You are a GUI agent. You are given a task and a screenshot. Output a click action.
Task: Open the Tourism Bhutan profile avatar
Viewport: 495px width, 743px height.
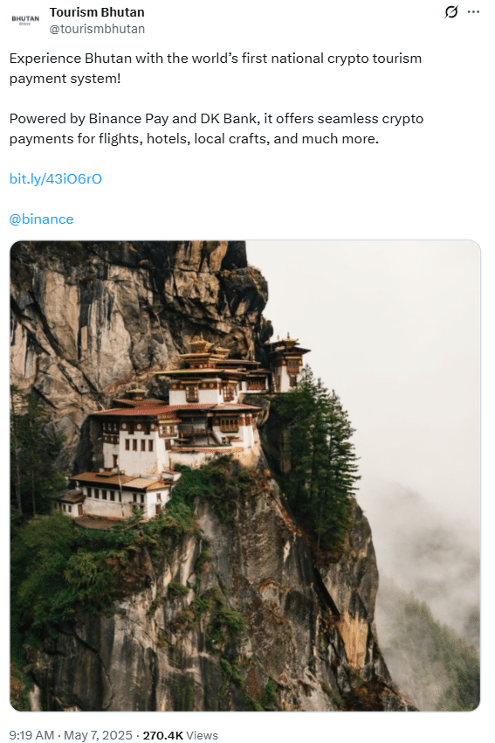(x=25, y=20)
